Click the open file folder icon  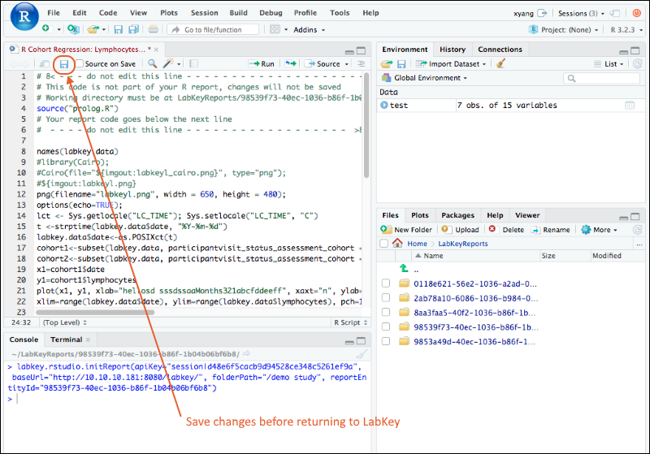click(x=93, y=29)
